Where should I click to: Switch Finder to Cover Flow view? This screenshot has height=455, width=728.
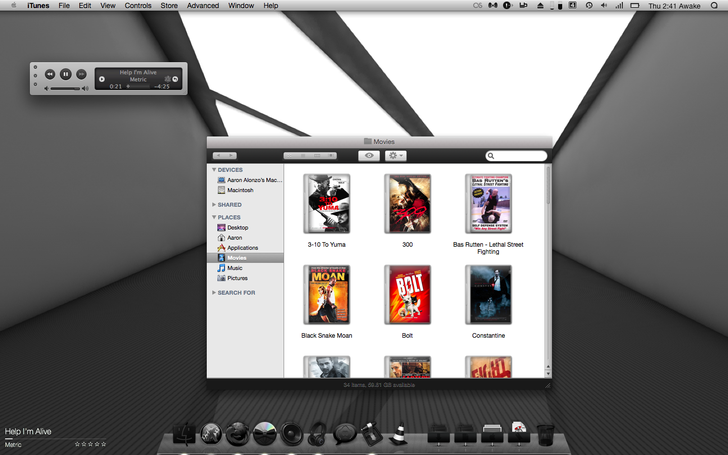[x=330, y=156]
